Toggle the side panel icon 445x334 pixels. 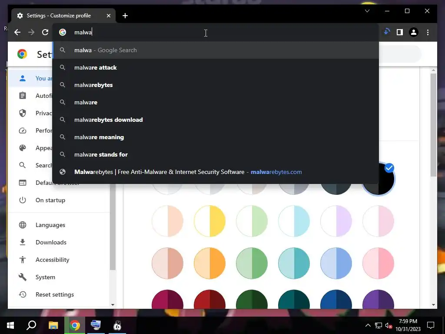coord(400,32)
